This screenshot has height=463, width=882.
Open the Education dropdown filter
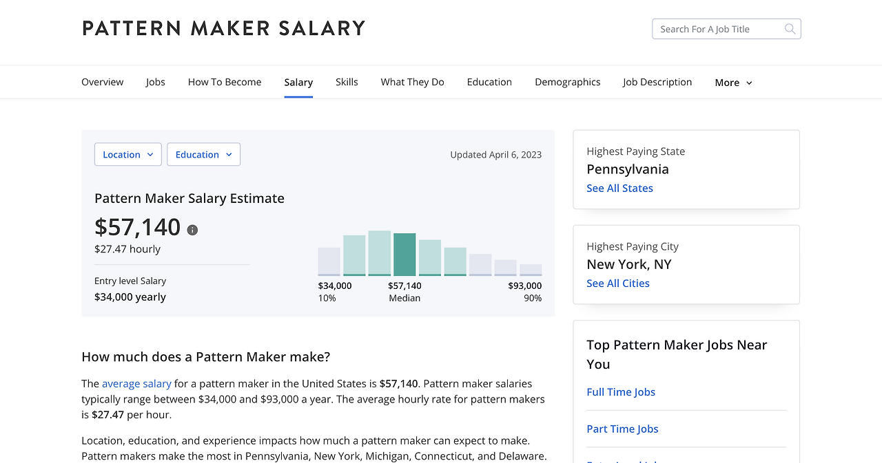click(x=203, y=155)
